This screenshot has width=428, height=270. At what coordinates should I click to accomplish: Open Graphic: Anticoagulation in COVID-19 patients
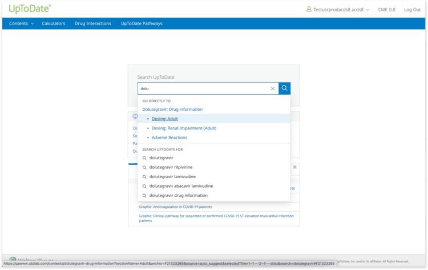click(175, 207)
